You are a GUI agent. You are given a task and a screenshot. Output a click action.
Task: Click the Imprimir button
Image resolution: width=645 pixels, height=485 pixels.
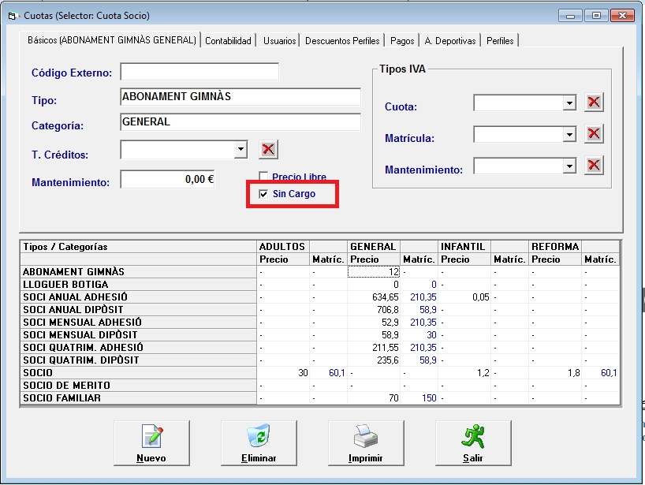[366, 443]
